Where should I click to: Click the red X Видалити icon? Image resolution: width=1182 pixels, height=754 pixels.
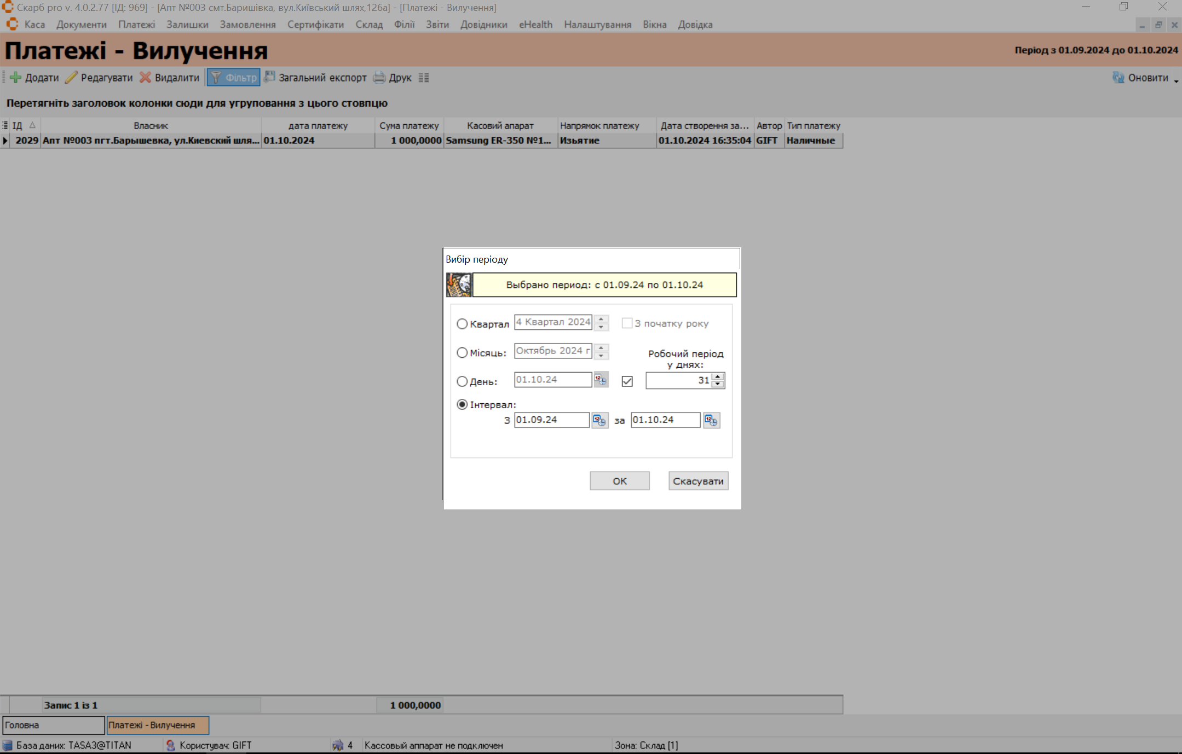(145, 78)
